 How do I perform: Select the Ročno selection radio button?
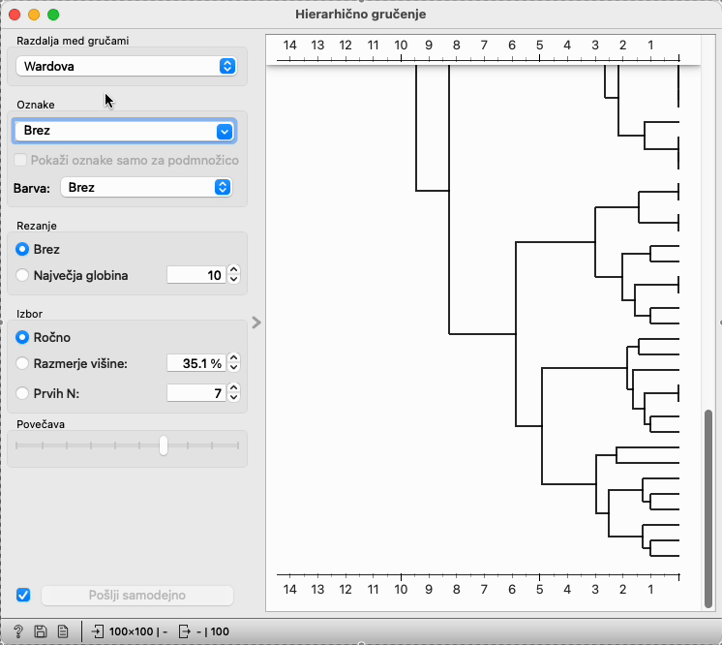coord(22,337)
